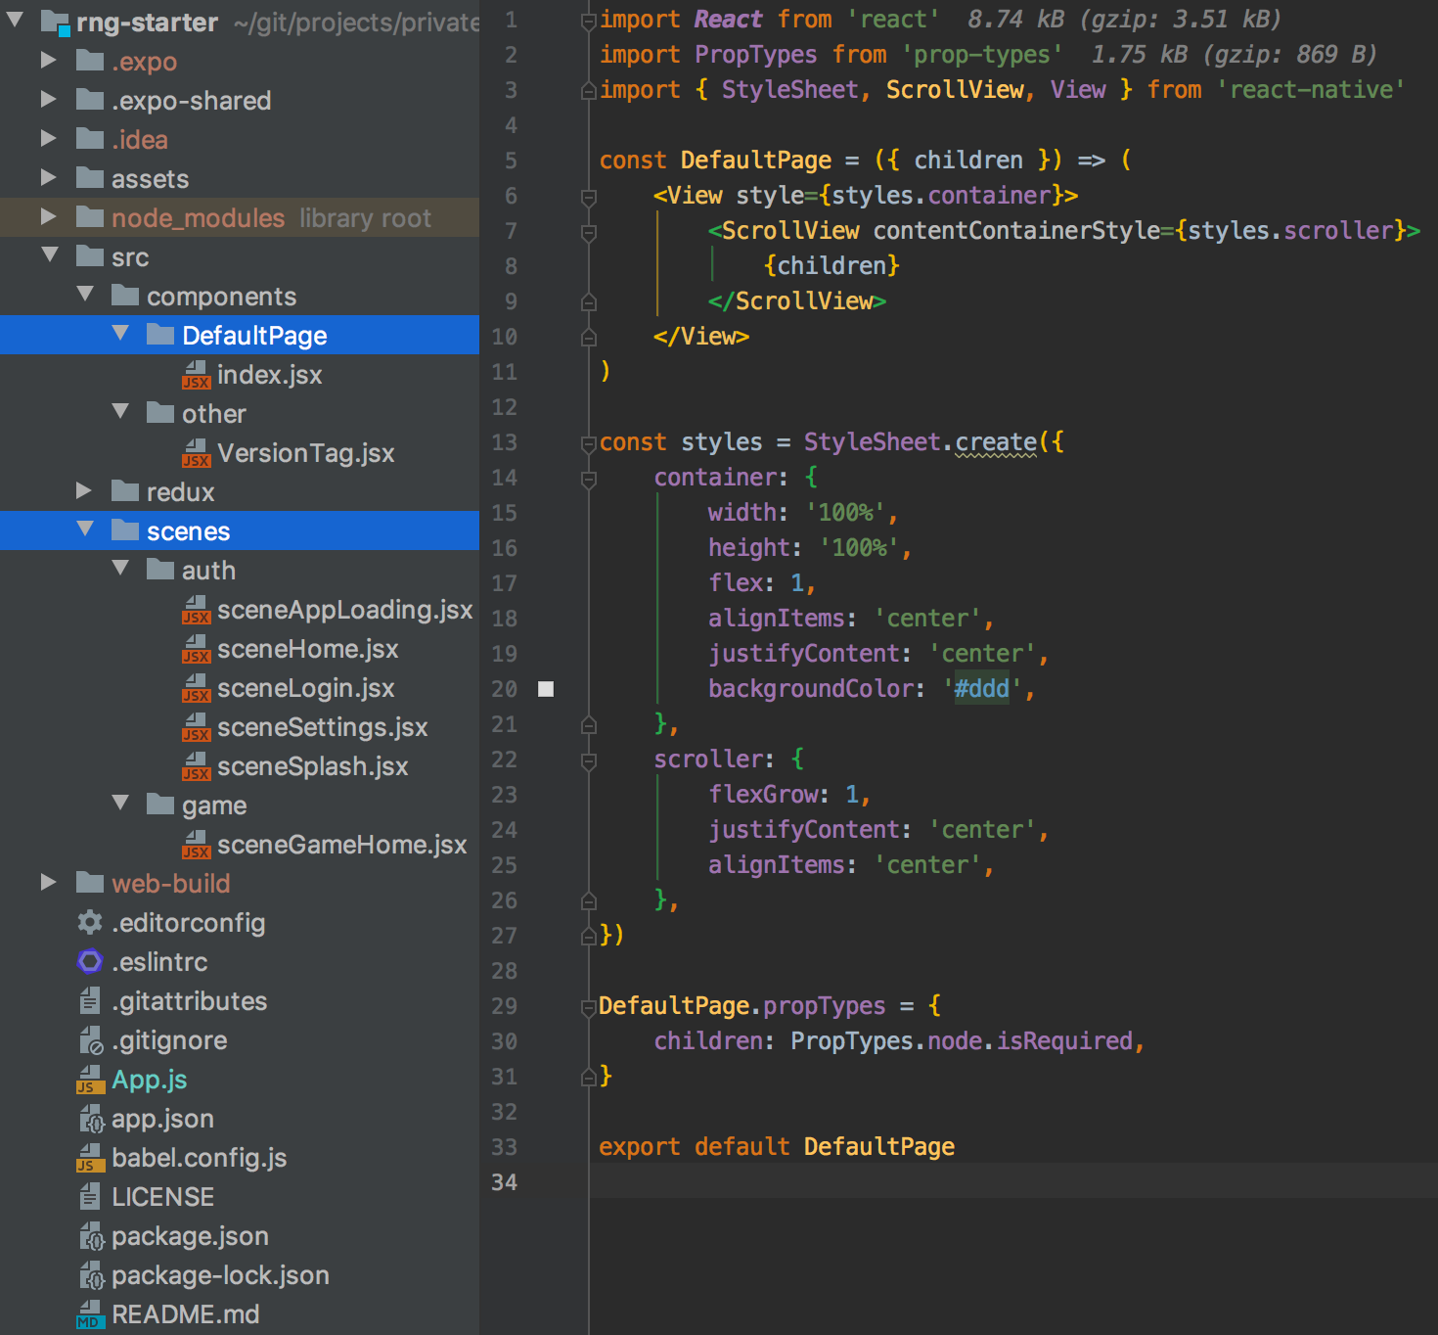
Task: Collapse the styles block via line 13 fold marker
Action: pyautogui.click(x=587, y=441)
